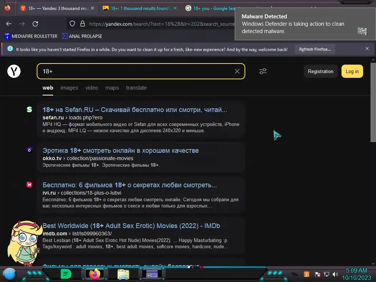The width and height of the screenshot is (376, 282).
Task: Click the scrollbar down arrow
Action: tap(373, 263)
